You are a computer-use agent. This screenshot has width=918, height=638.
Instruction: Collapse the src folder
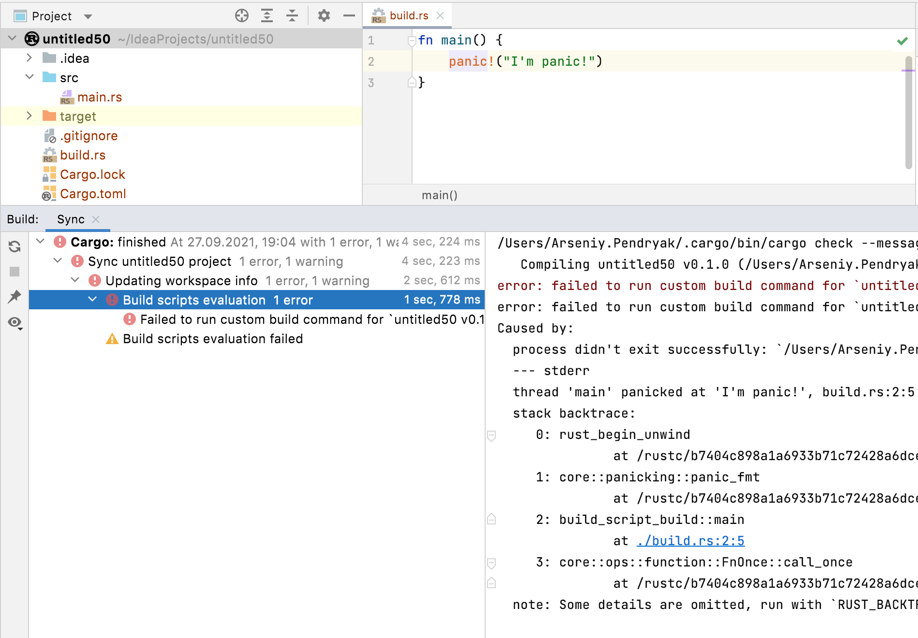29,77
